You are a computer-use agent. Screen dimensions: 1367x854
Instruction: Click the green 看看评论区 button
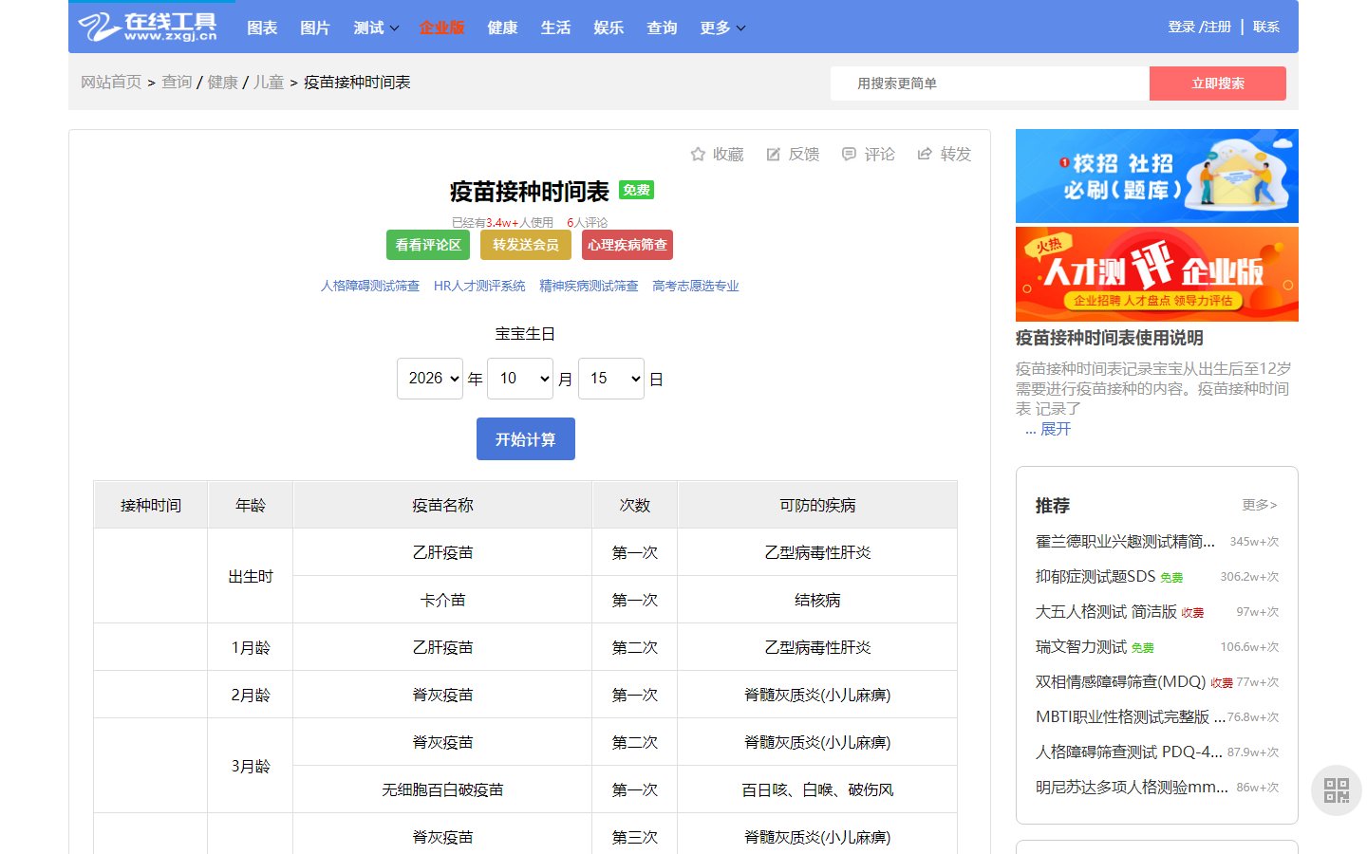pyautogui.click(x=428, y=245)
